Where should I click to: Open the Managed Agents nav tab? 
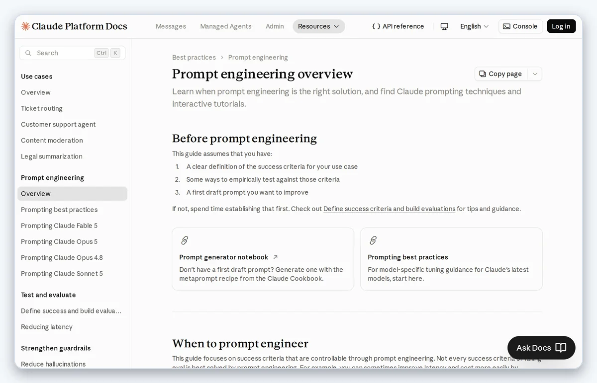coord(226,26)
